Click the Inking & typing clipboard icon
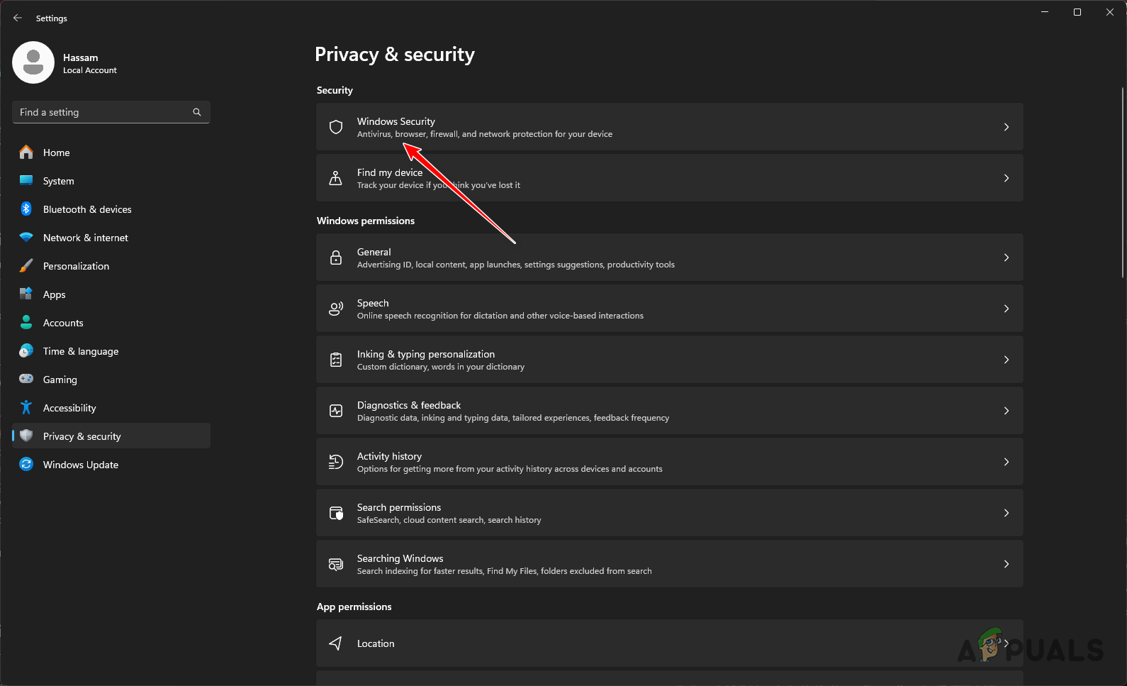The width and height of the screenshot is (1127, 686). (336, 360)
